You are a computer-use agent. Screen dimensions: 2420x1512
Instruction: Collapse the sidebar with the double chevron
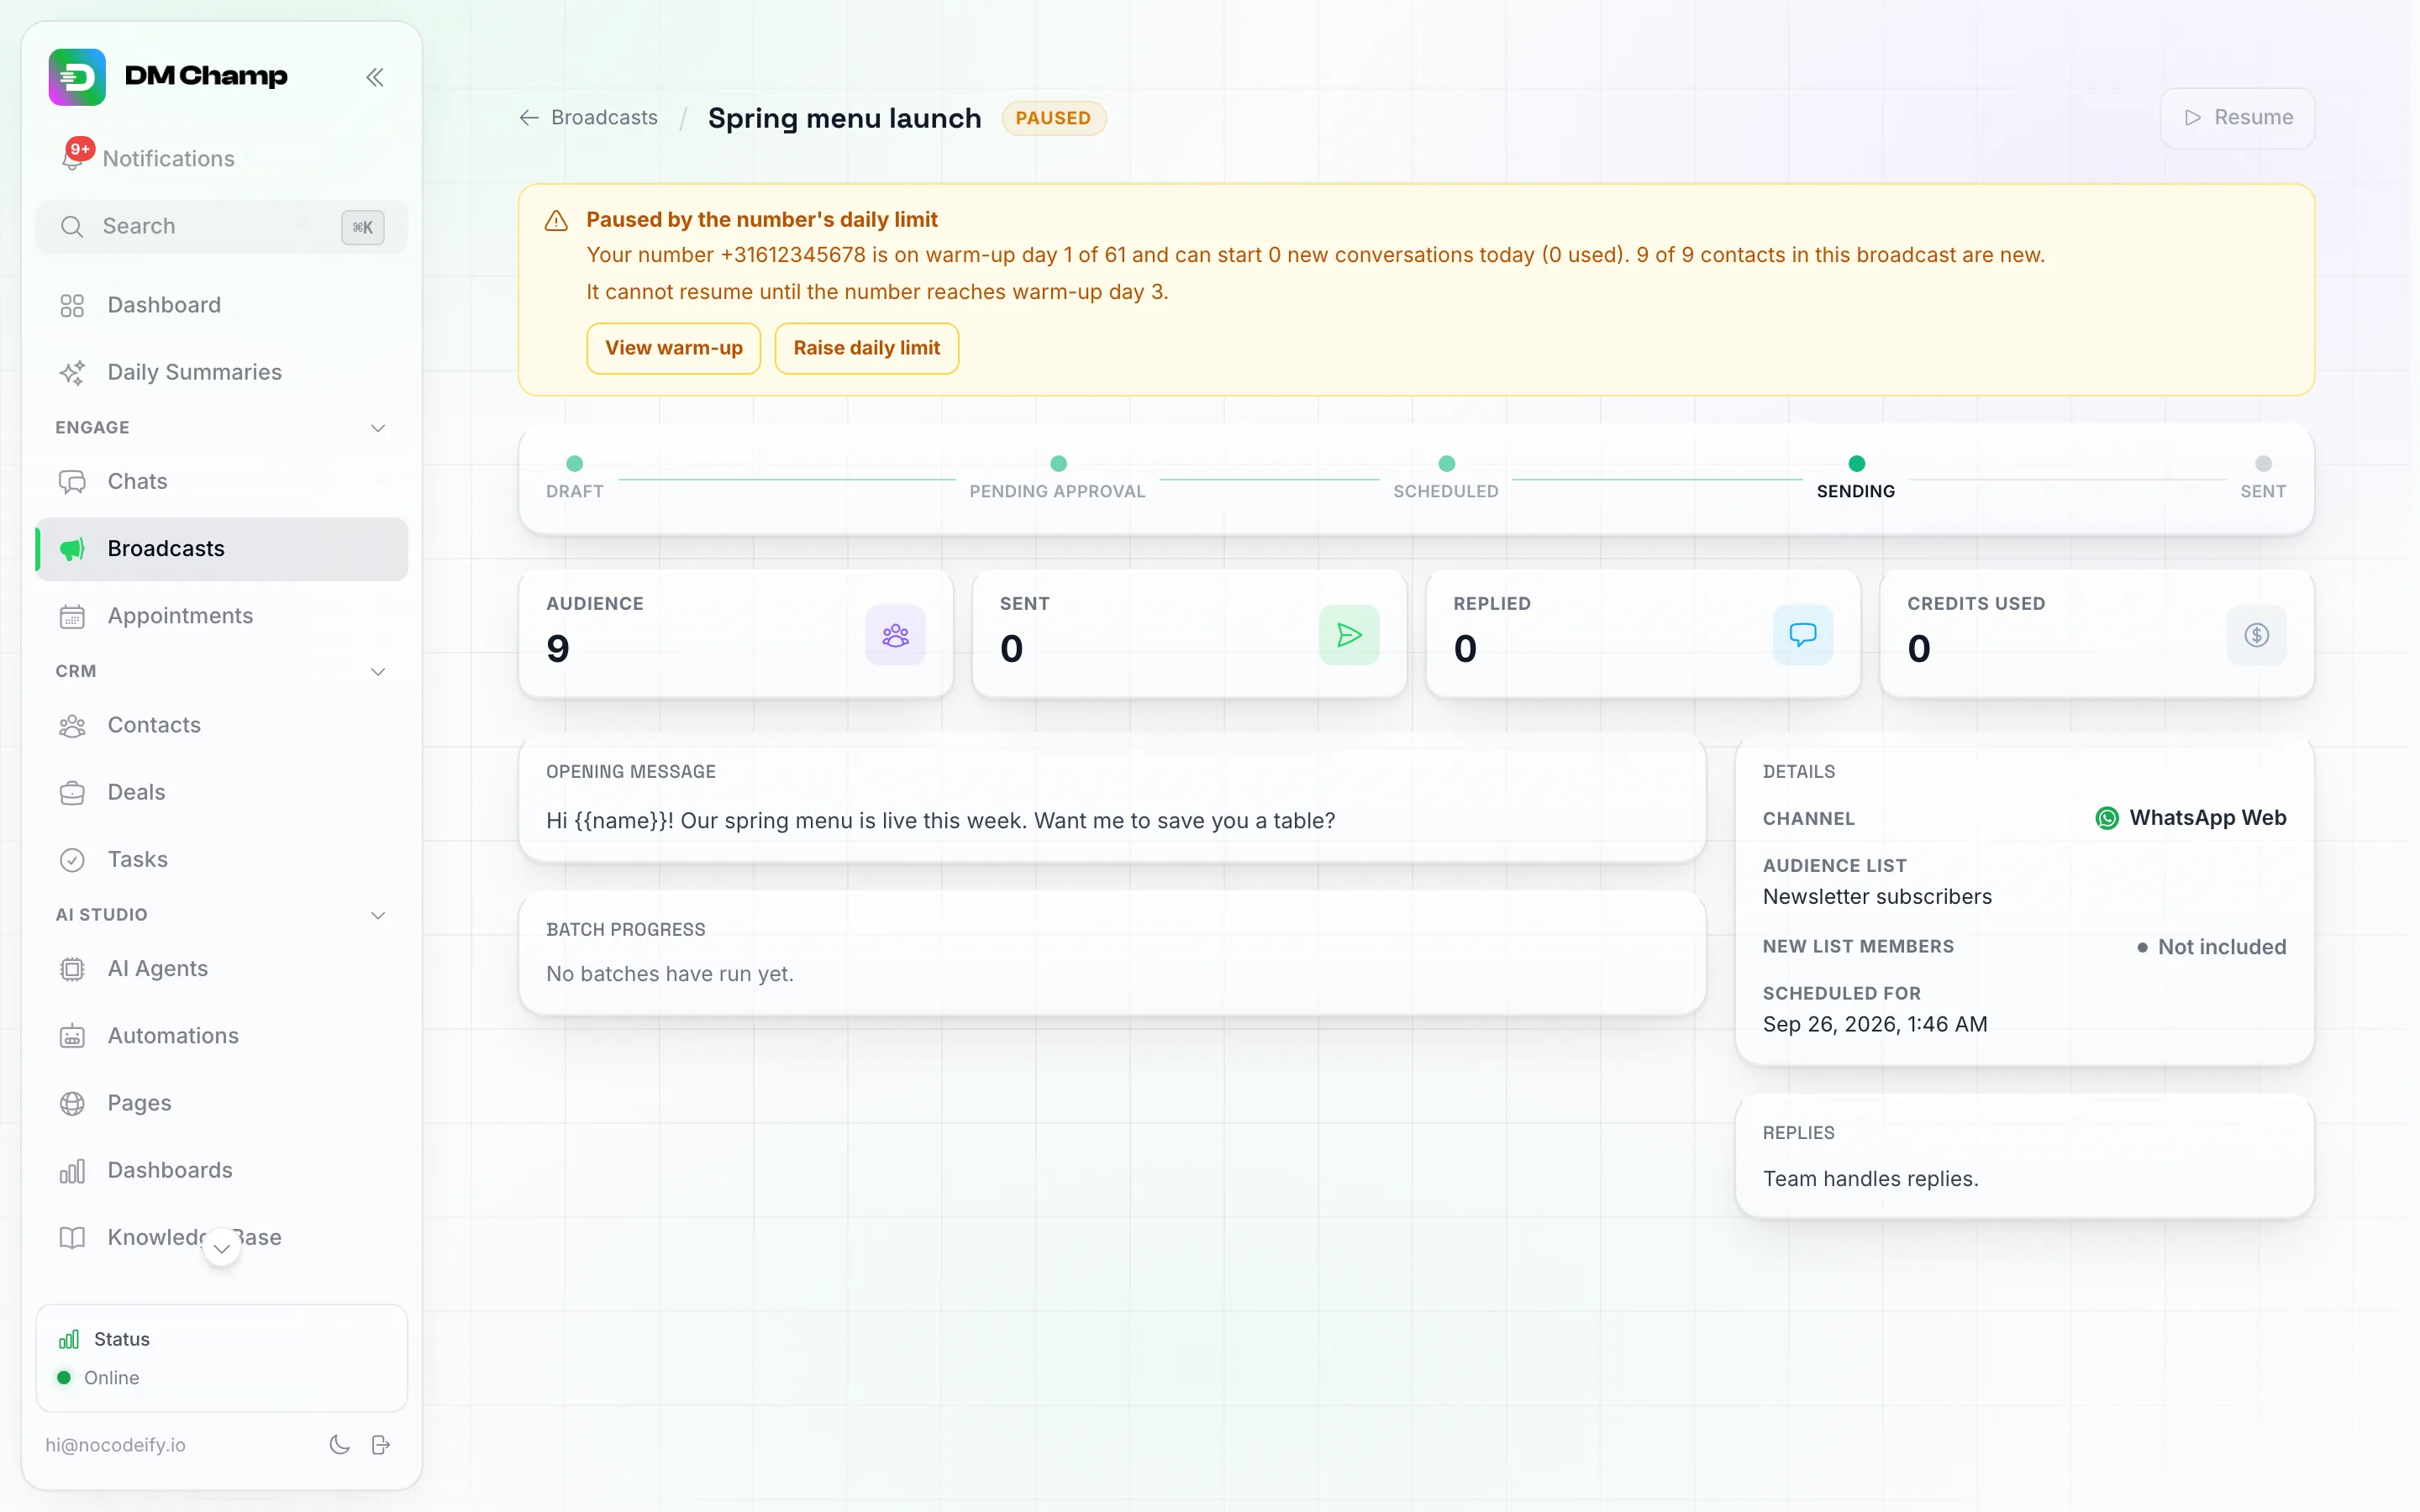pyautogui.click(x=375, y=77)
